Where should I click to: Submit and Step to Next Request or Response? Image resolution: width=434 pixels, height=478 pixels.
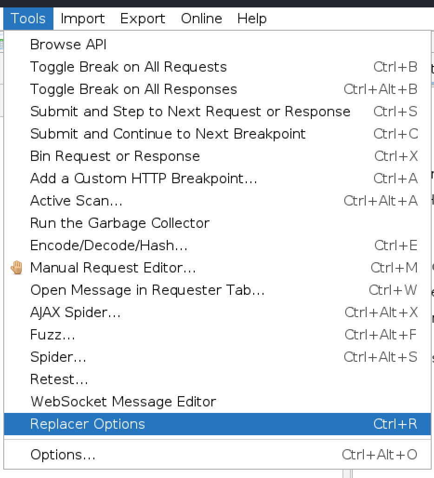click(190, 111)
